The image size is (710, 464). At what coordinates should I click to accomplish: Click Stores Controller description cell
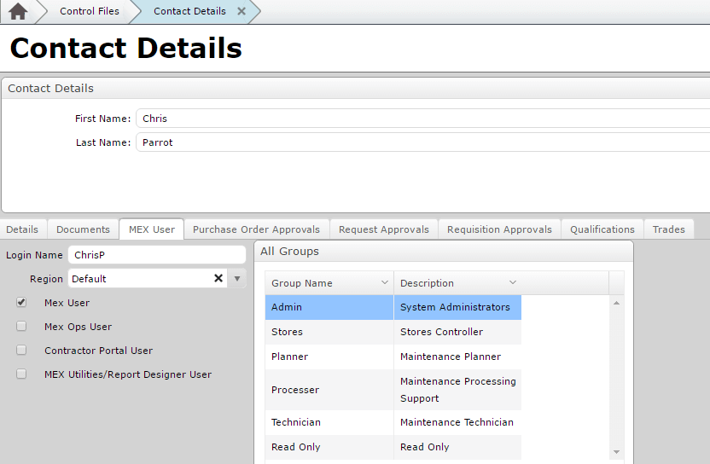pos(457,332)
